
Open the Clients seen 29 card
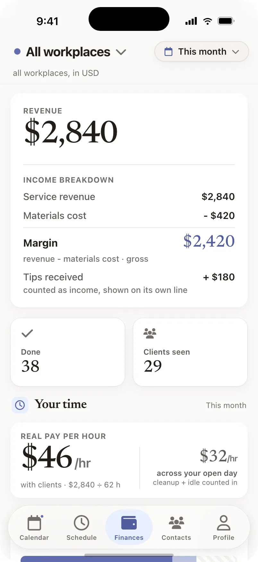tap(190, 352)
